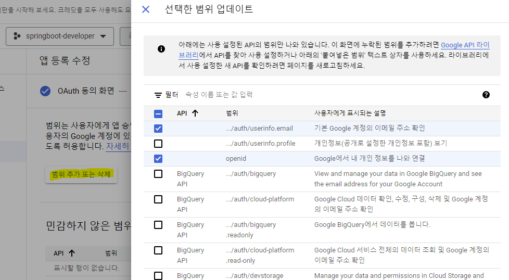Image resolution: width=509 pixels, height=280 pixels.
Task: Click the 앱 등록 수정 heading
Action: 65,61
